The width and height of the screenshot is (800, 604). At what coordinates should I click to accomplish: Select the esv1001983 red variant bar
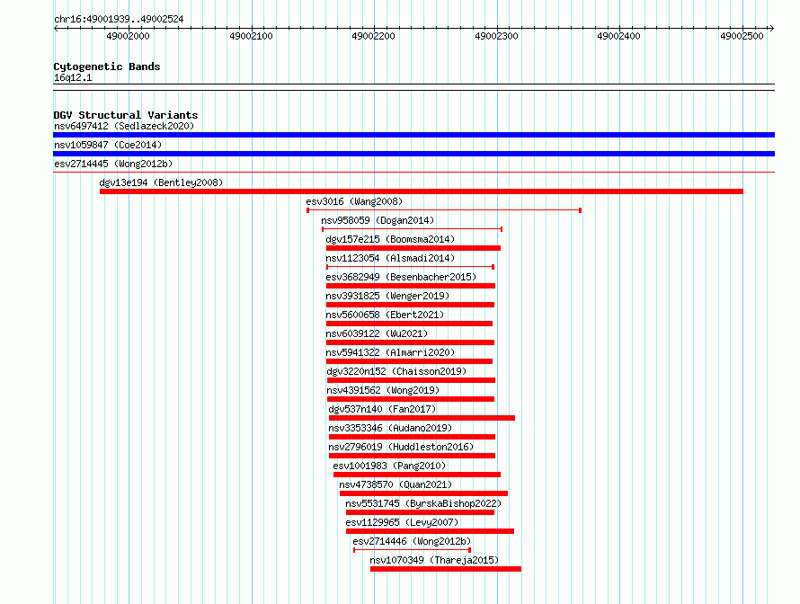[417, 475]
